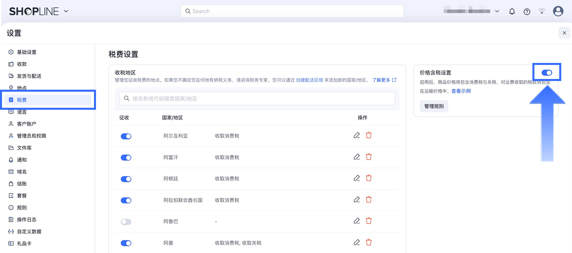Image resolution: width=572 pixels, height=253 pixels.
Task: Click the 查看示例 link
Action: click(x=461, y=91)
